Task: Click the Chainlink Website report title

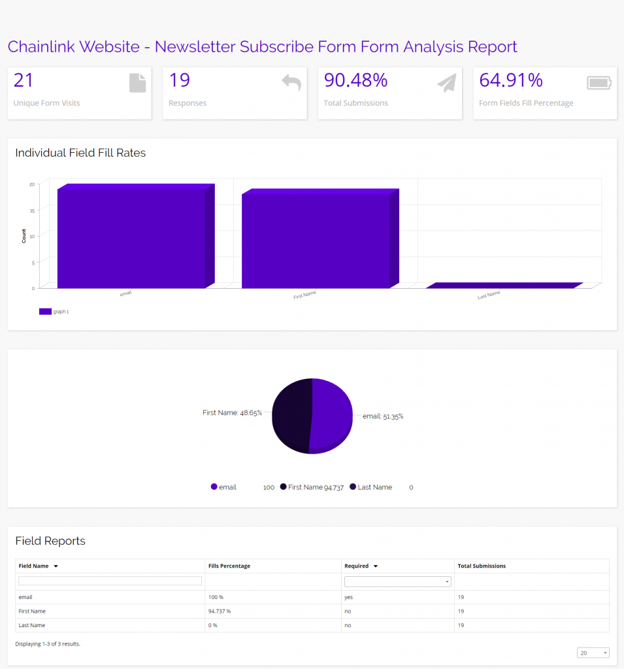Action: coord(261,46)
